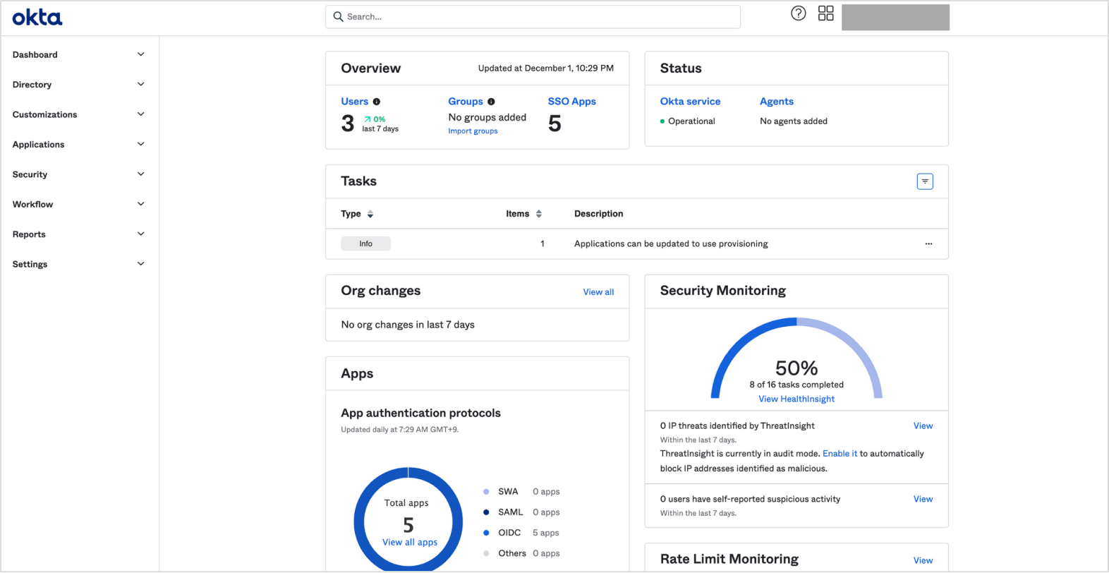Open Applications in the sidebar
Viewport: 1109px width, 573px height.
38,145
